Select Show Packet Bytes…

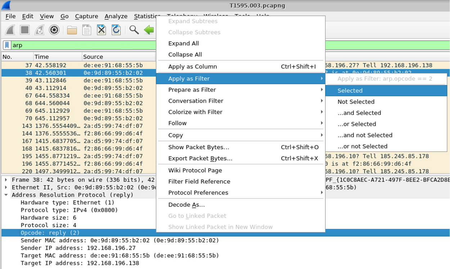coord(240,147)
